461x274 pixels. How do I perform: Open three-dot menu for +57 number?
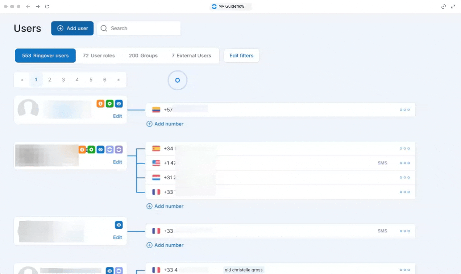pos(405,109)
